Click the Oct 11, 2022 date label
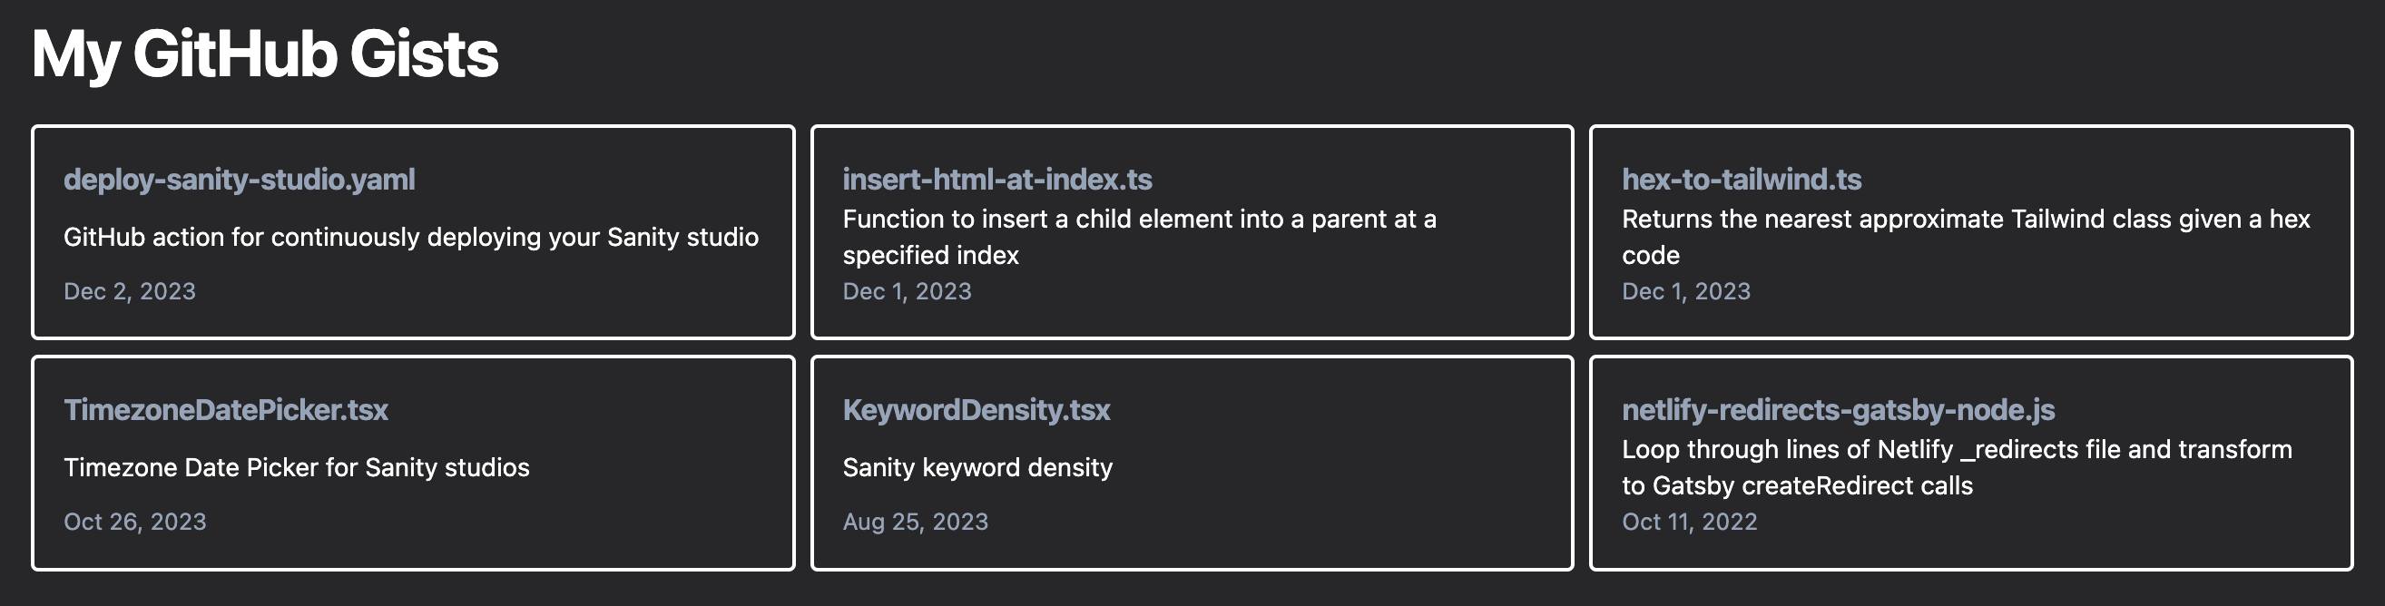Viewport: 2385px width, 606px height. [x=1691, y=521]
